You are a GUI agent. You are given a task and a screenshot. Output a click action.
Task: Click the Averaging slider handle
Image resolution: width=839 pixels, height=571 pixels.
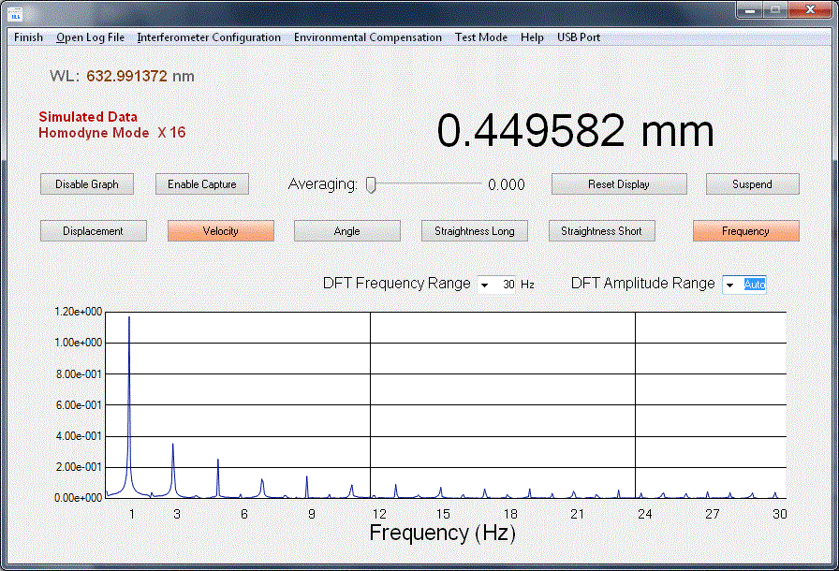[371, 185]
